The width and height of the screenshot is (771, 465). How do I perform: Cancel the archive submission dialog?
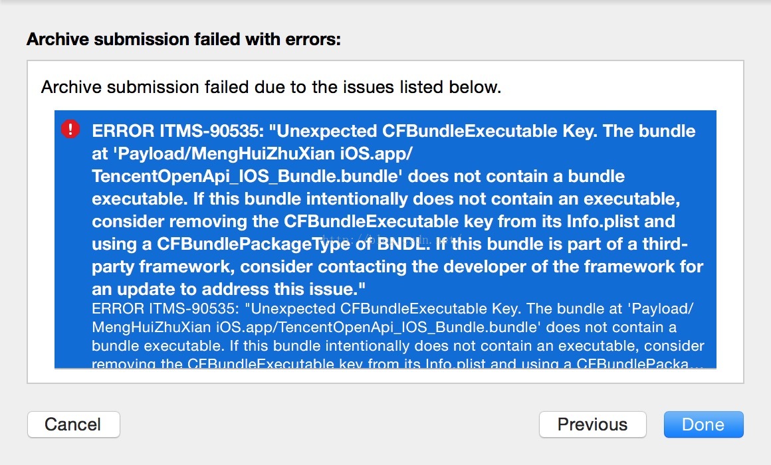pos(73,424)
